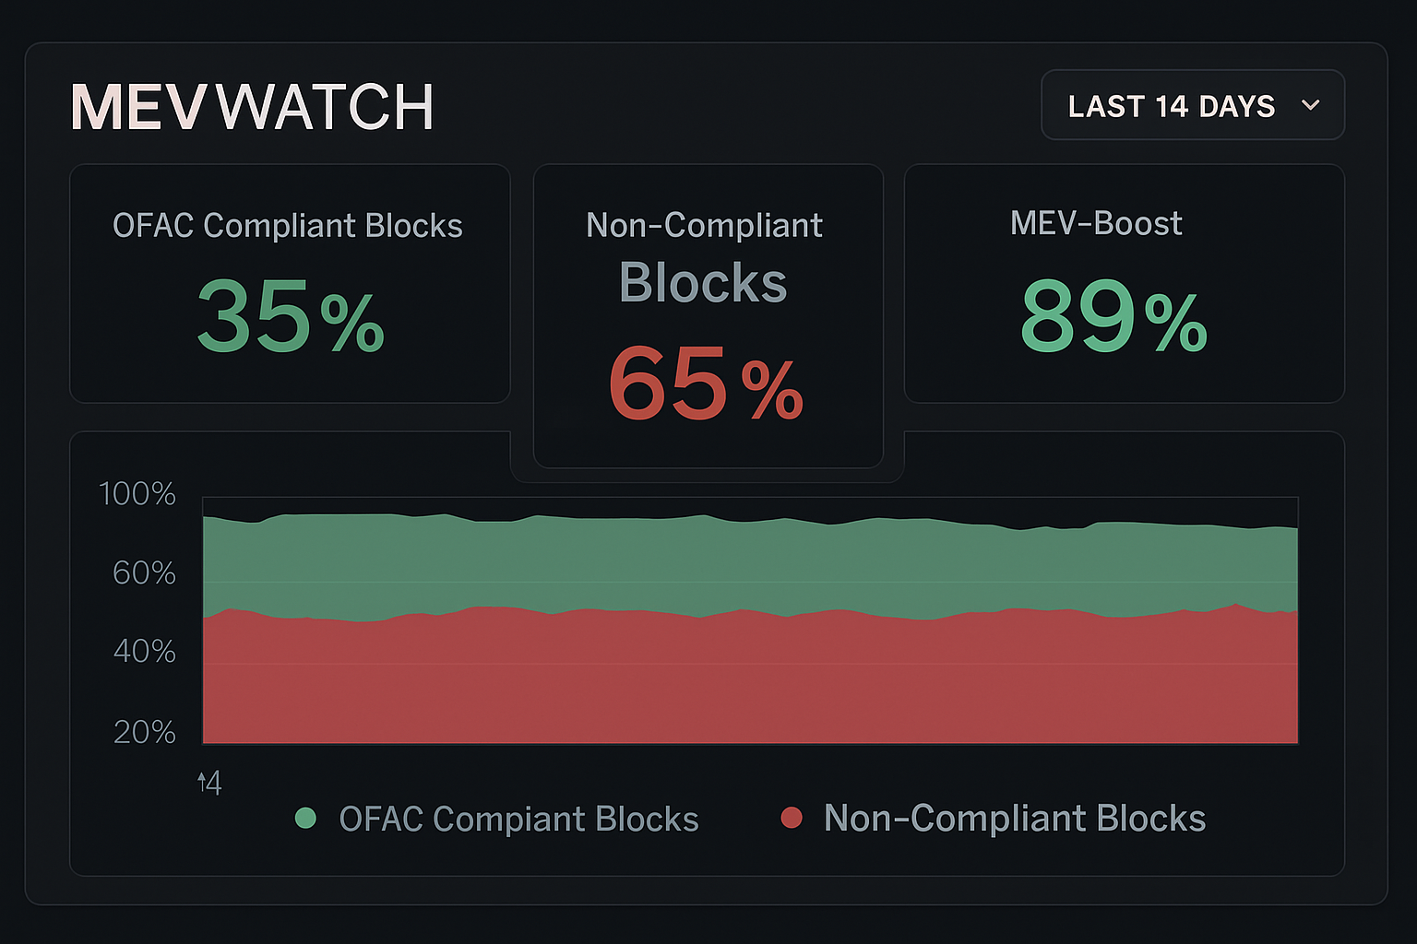Click the green OFAC Compliant legend dot

click(x=305, y=818)
